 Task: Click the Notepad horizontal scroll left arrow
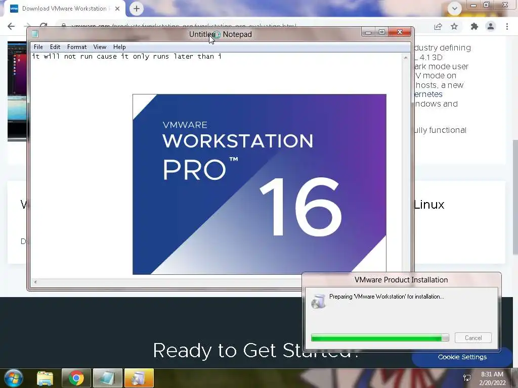[35, 282]
